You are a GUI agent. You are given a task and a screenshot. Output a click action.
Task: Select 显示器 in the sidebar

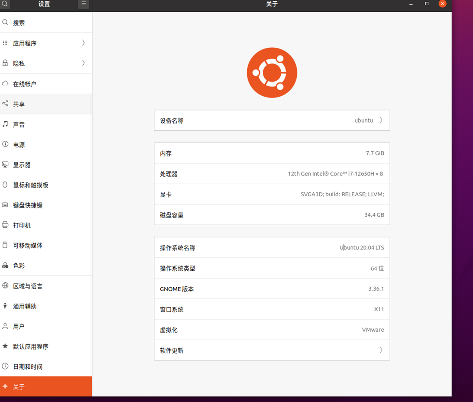coord(46,165)
